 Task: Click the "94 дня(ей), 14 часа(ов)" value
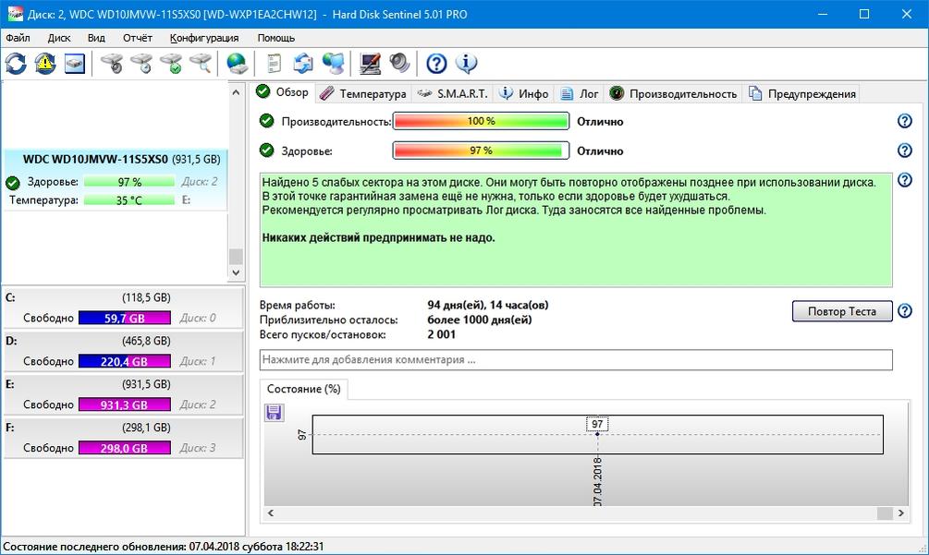click(x=487, y=306)
